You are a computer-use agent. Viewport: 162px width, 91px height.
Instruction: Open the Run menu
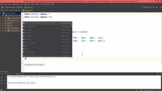coord(33,4)
